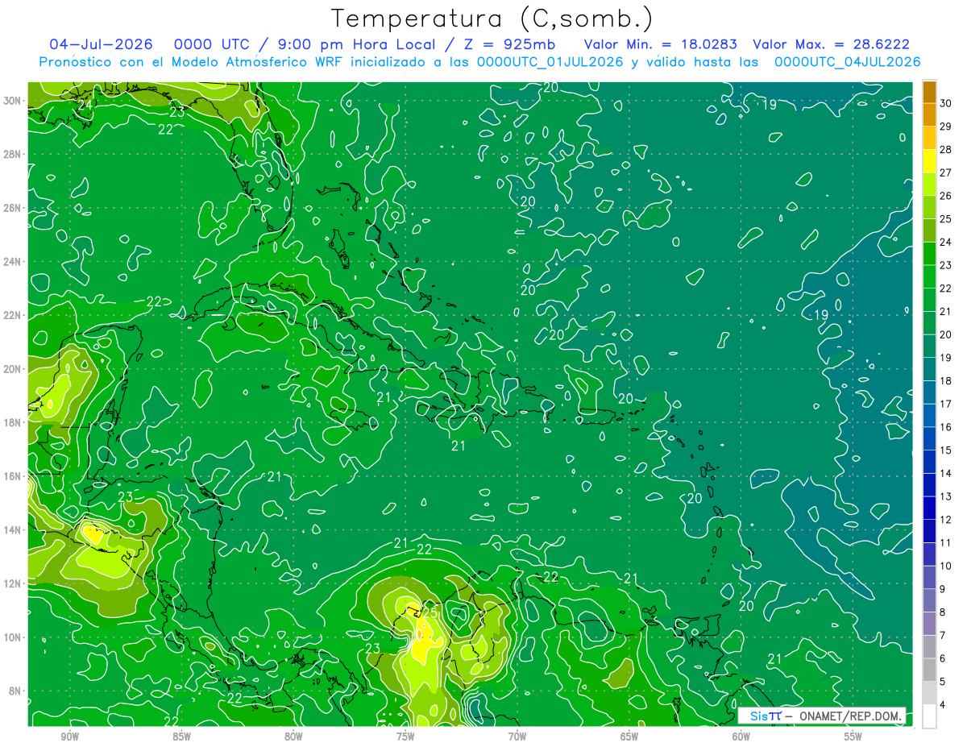Click the light gray legend swatch between 4 and 5
The height and width of the screenshot is (747, 967).
pyautogui.click(x=929, y=693)
